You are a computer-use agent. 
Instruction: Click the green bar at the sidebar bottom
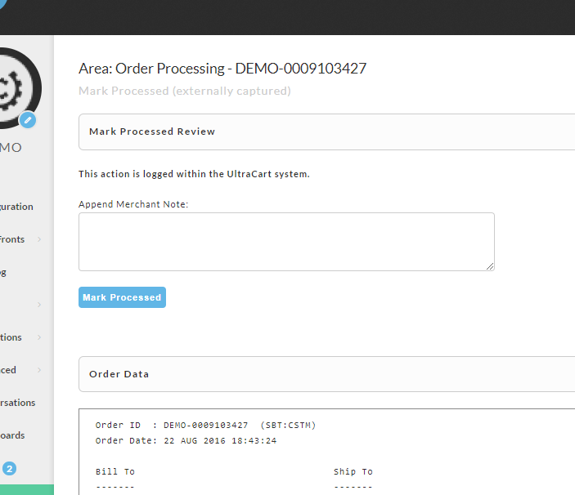coord(27,490)
